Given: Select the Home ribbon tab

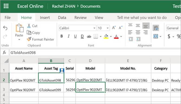Looking at the screenshot, I should point(26,18).
